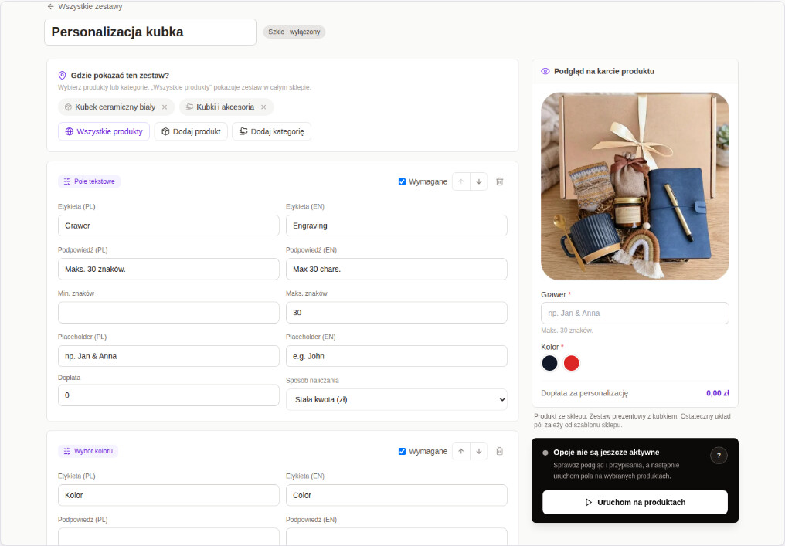Click the Dopłata za personalizację amount 0,00 zł
This screenshot has width=785, height=546.
[718, 393]
